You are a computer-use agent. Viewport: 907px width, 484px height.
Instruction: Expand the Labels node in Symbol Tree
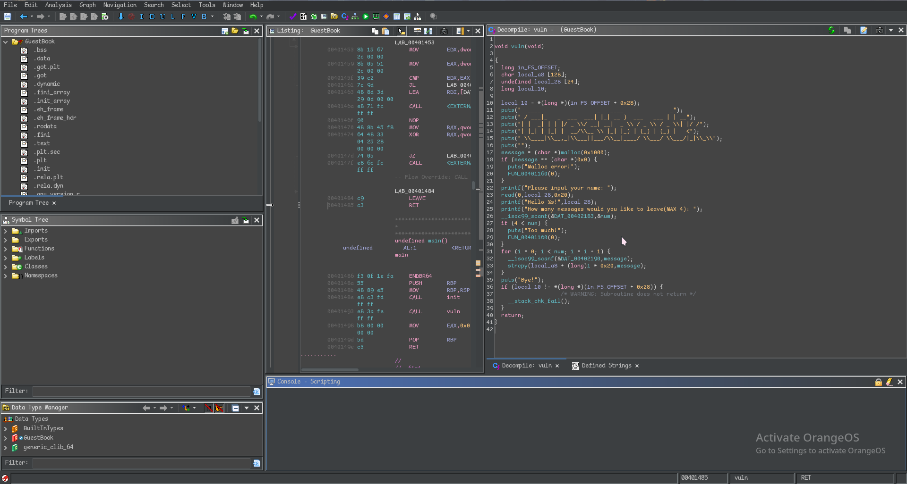click(6, 258)
